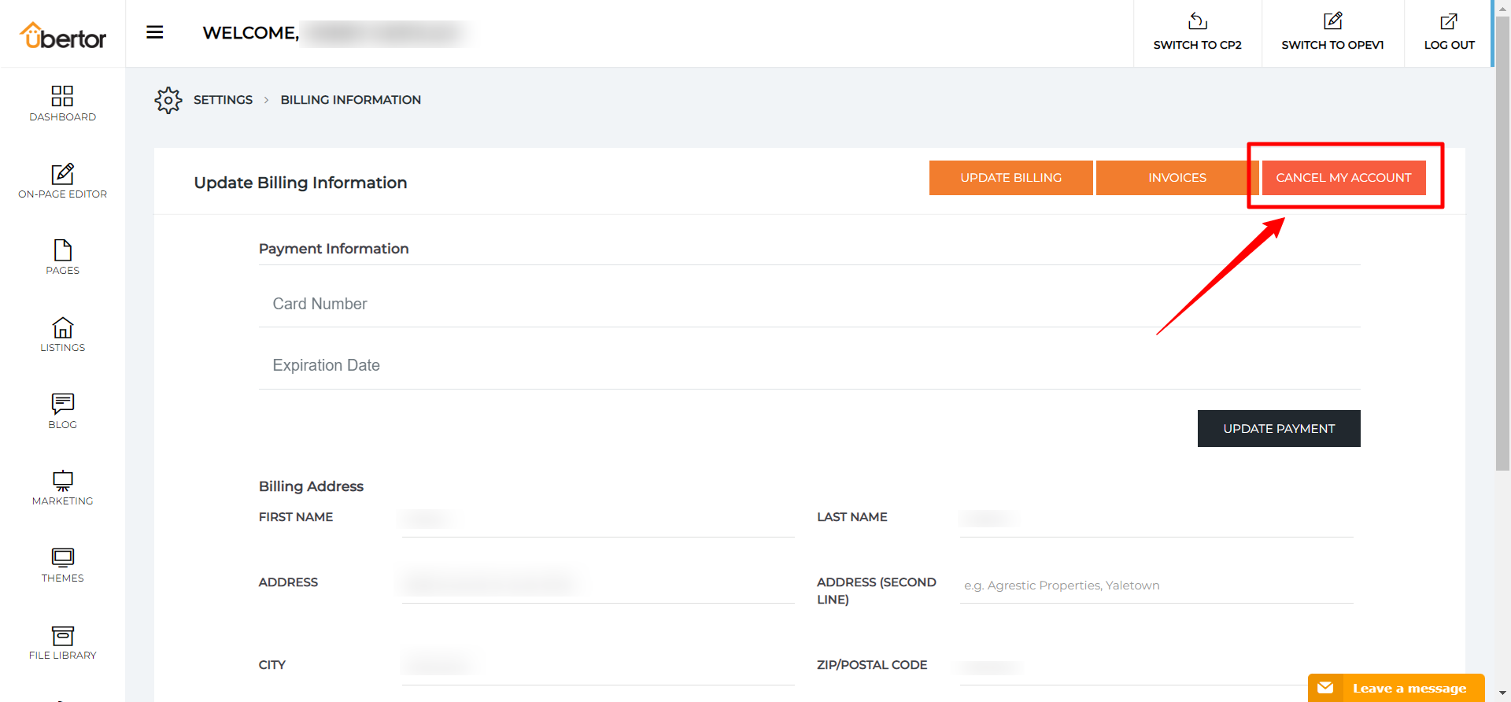Image resolution: width=1511 pixels, height=702 pixels.
Task: Focus the Card Number field
Action: (x=809, y=304)
